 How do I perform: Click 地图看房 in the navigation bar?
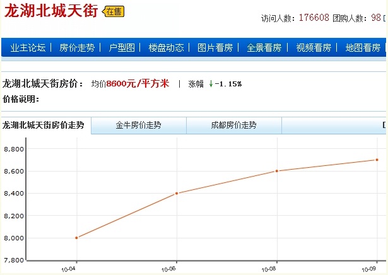363,47
